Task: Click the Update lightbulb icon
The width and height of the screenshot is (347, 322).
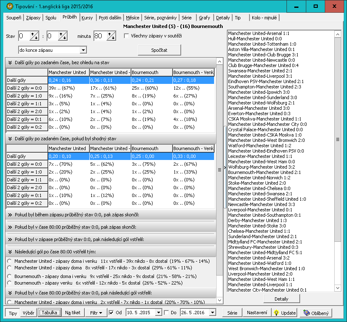Action: click(x=276, y=313)
